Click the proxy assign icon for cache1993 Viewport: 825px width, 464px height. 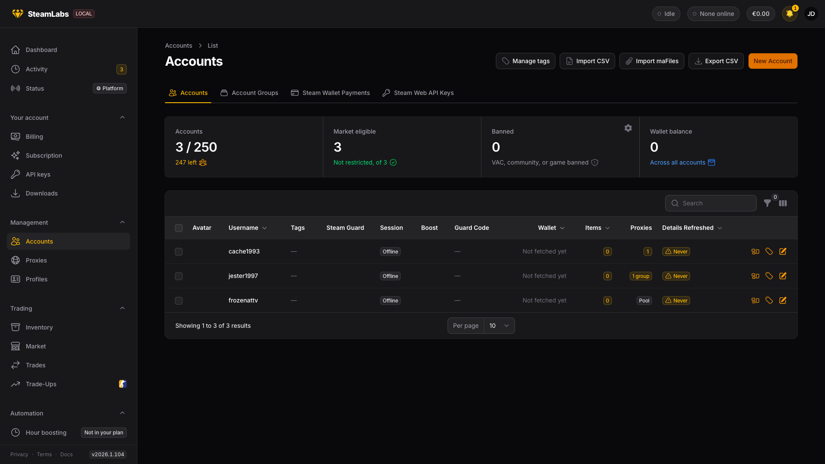tap(755, 251)
